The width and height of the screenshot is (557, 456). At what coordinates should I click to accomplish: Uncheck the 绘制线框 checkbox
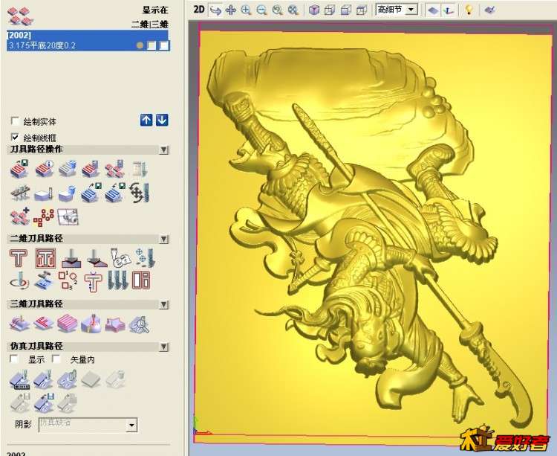(15, 138)
